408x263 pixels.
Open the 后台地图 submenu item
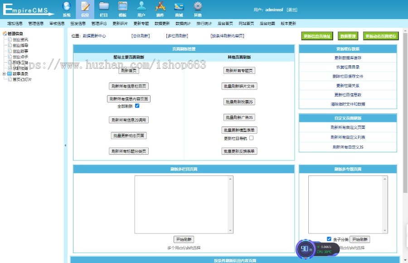[267, 24]
